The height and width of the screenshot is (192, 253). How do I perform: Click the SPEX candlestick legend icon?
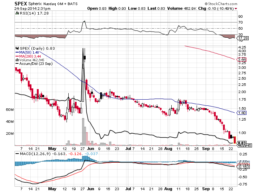pyautogui.click(x=17, y=48)
